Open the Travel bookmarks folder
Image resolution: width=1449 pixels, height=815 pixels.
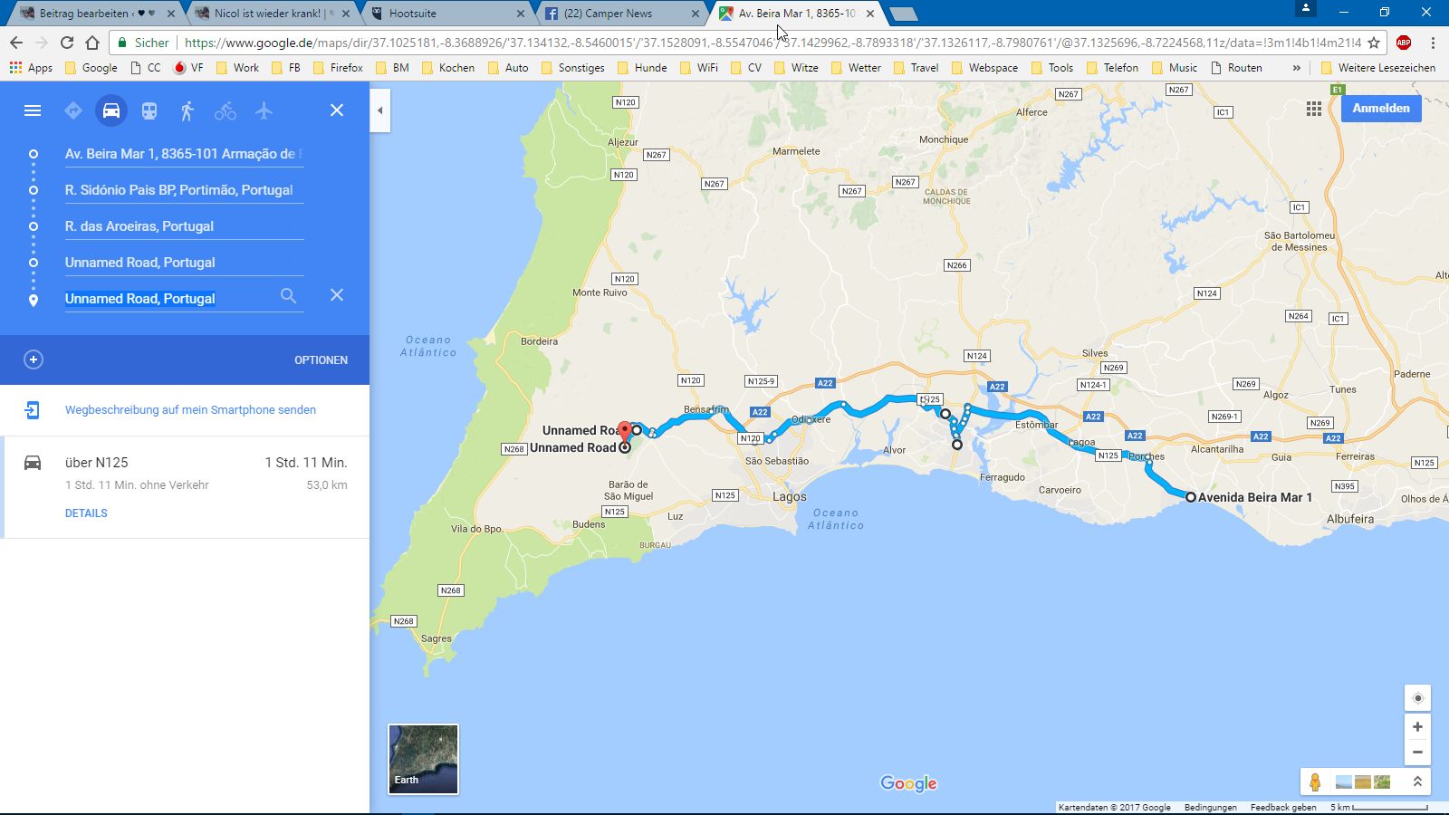click(916, 68)
